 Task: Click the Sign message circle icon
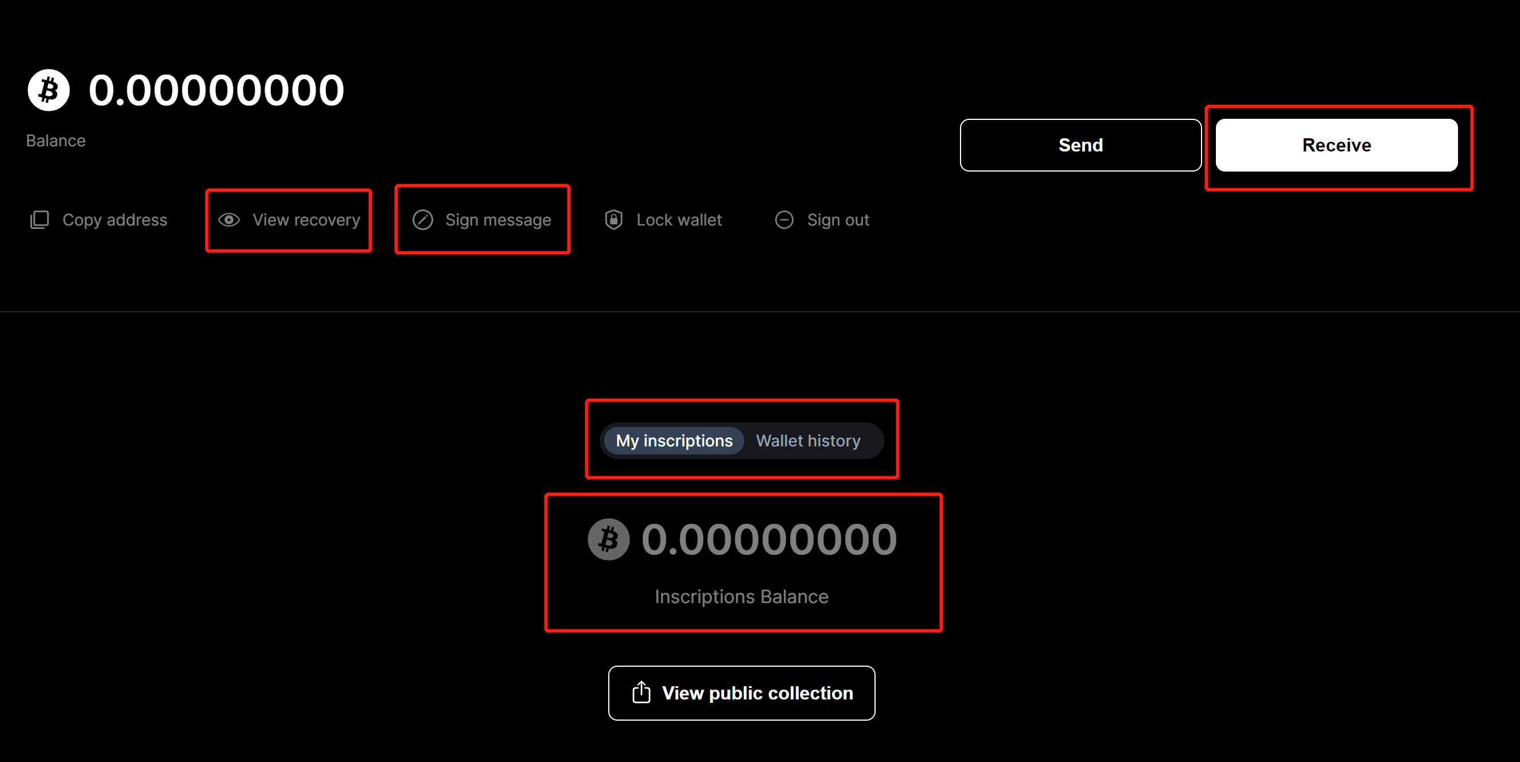click(423, 220)
